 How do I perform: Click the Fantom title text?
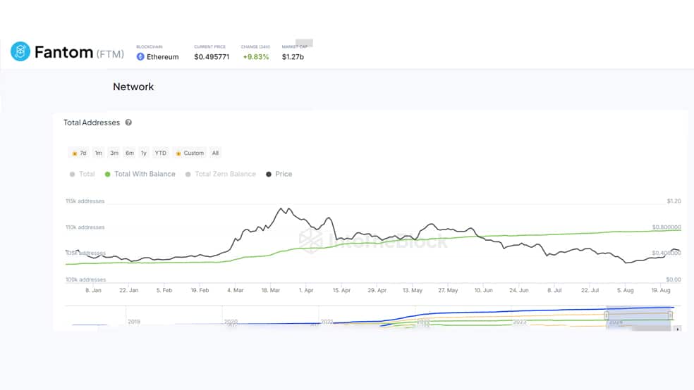point(63,52)
